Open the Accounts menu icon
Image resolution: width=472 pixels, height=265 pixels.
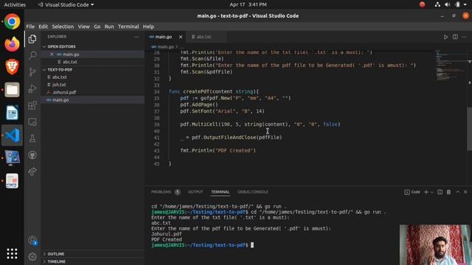[x=32, y=241]
